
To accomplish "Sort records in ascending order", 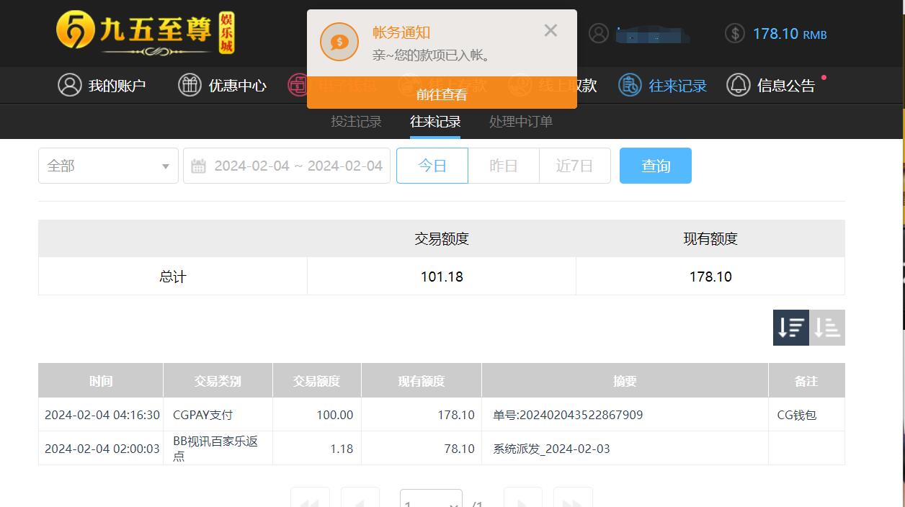I will click(x=827, y=328).
